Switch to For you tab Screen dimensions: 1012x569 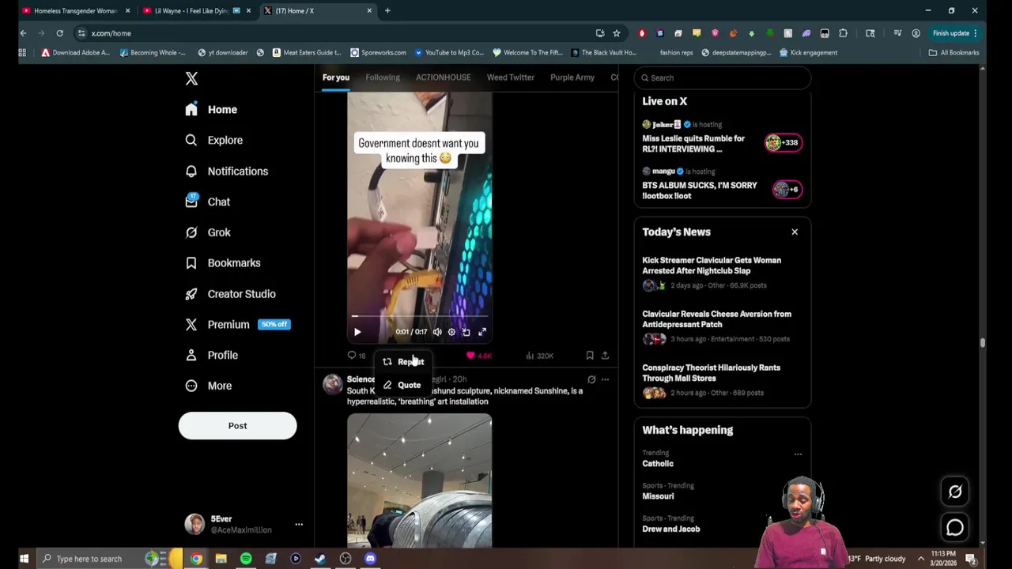(x=335, y=77)
